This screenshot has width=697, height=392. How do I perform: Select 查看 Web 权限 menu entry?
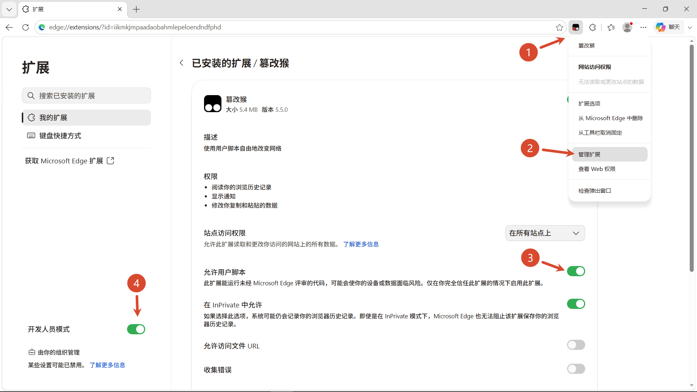click(610, 169)
